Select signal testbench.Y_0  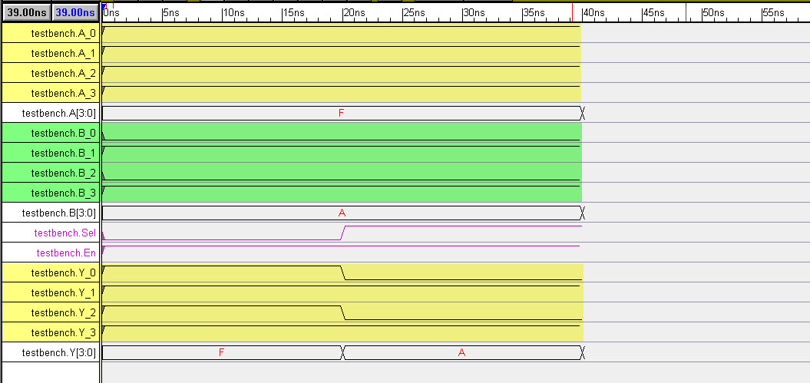pyautogui.click(x=51, y=272)
